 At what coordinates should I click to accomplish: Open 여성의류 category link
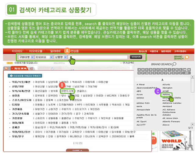click(40, 82)
